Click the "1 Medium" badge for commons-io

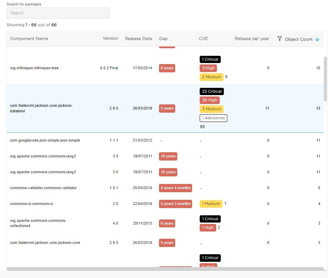(211, 204)
